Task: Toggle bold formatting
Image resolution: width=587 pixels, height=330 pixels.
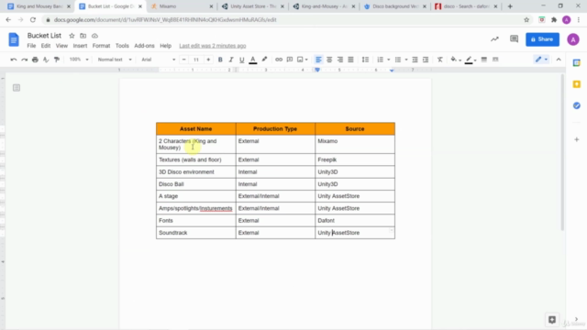Action: (220, 60)
